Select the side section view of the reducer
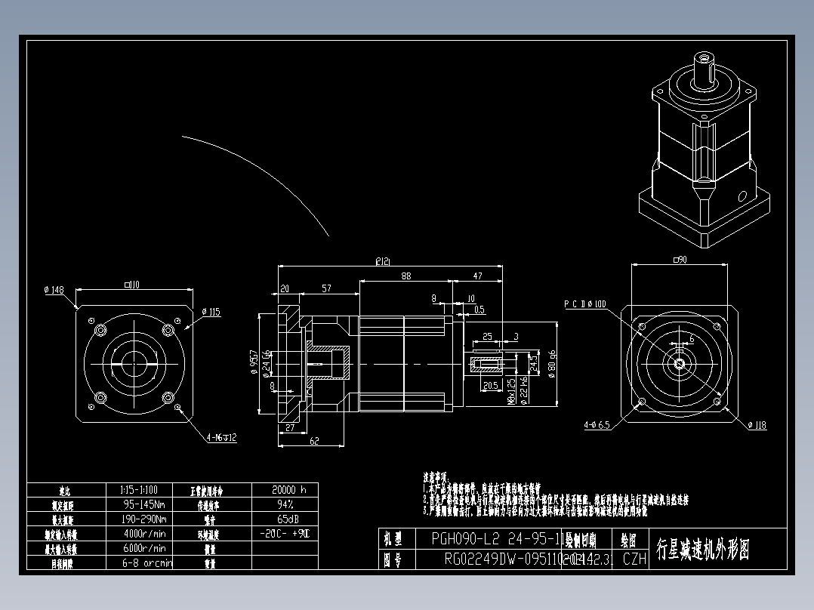 click(370, 362)
